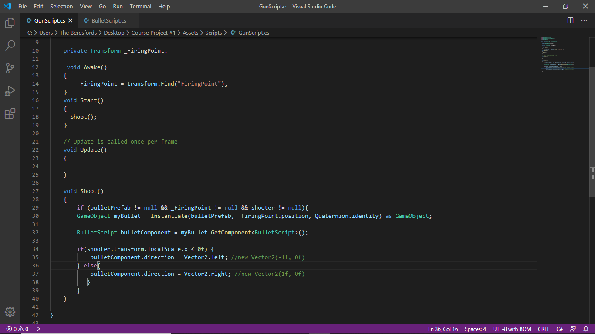Switch to the BulletScript.cs tab
595x334 pixels.
(108, 20)
